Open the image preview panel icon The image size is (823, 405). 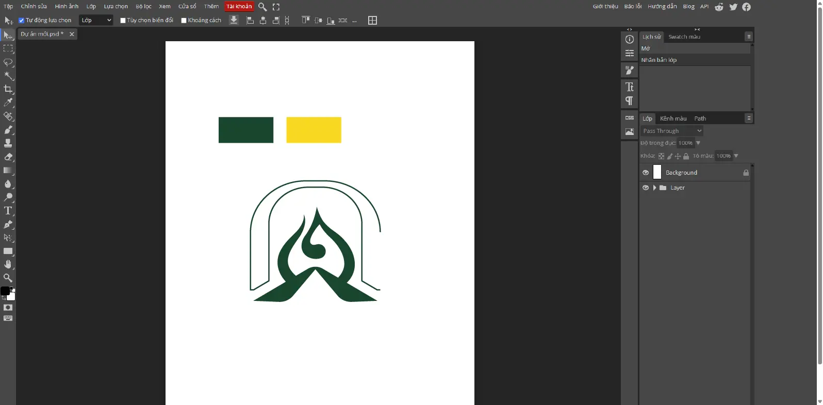pyautogui.click(x=629, y=132)
